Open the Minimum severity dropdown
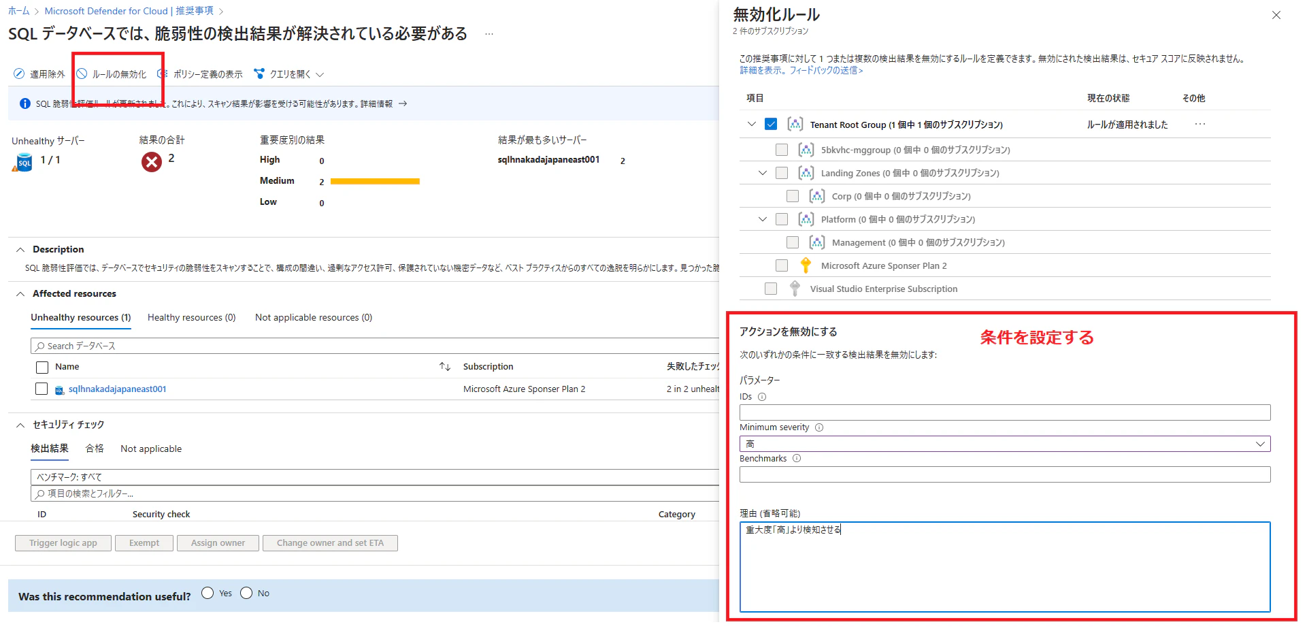Image resolution: width=1307 pixels, height=633 pixels. tap(1005, 444)
